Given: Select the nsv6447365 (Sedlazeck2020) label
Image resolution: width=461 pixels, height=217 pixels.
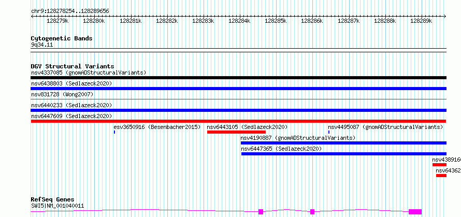Looking at the screenshot, I should 281,149.
